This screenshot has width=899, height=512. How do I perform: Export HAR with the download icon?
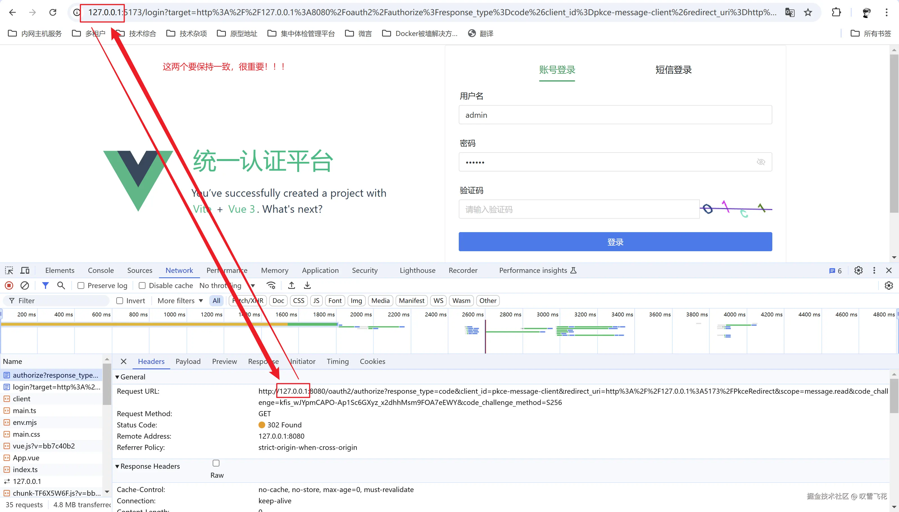point(307,286)
